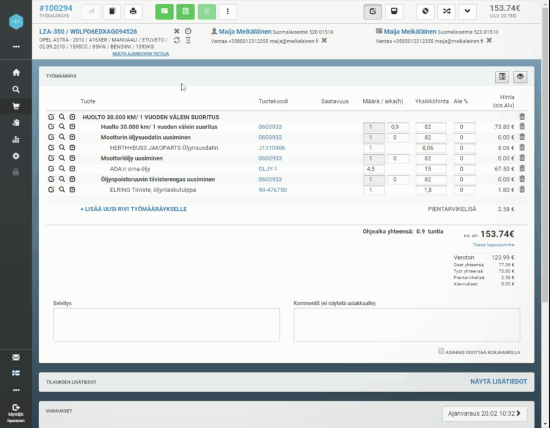Click unit price field 8,06
Screen dimensions: 550x428
tap(431, 148)
